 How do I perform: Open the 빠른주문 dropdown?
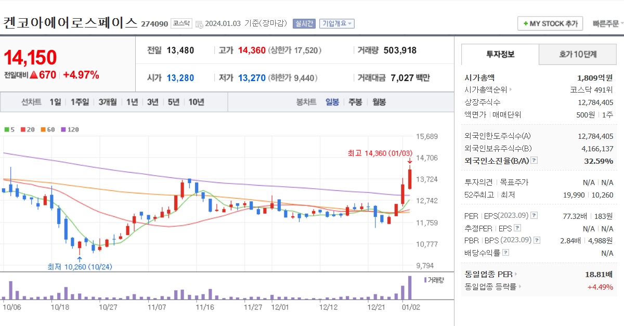coord(608,23)
